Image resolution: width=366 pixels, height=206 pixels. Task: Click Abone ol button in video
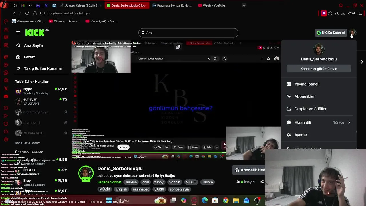[123, 147]
